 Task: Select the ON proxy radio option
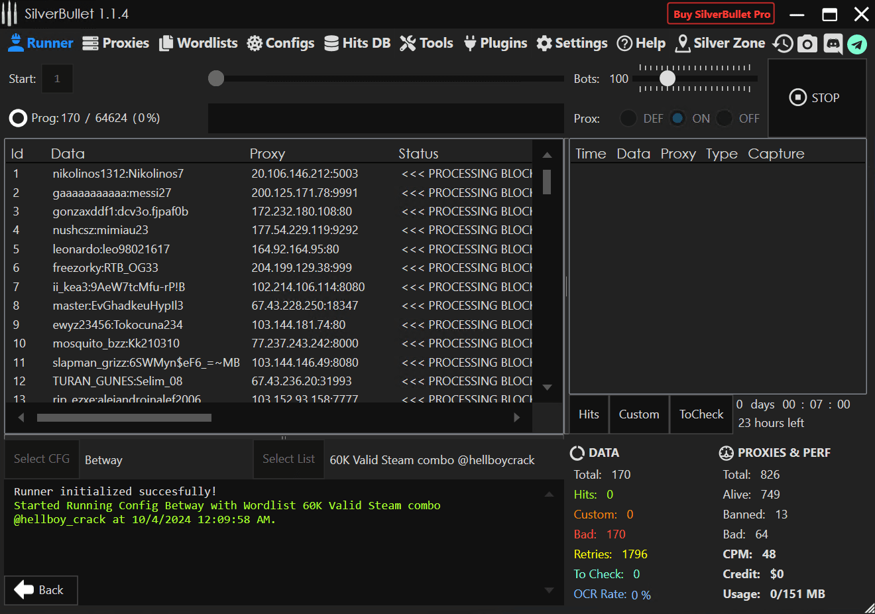(677, 118)
